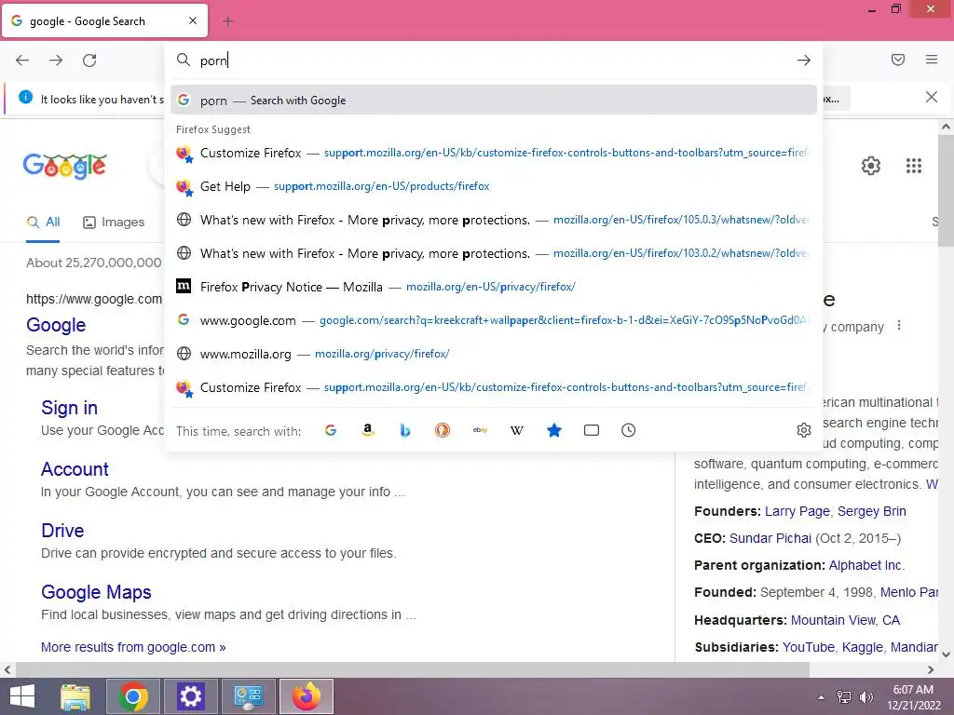Click the Firefox taskbar icon
954x715 pixels.
pos(306,696)
